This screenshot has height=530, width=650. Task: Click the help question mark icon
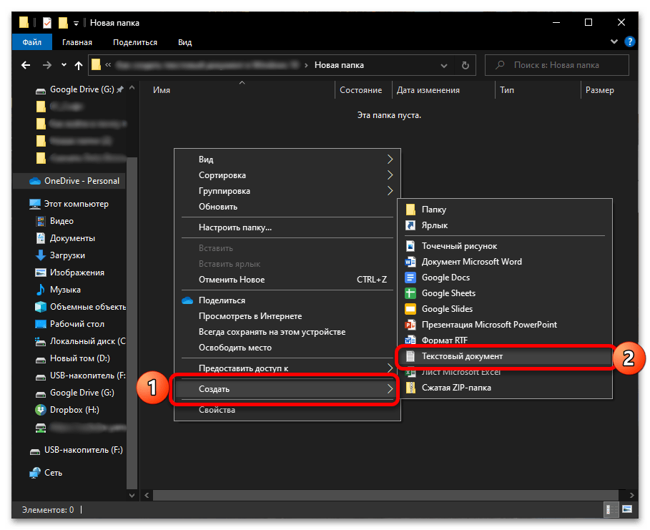pos(630,43)
